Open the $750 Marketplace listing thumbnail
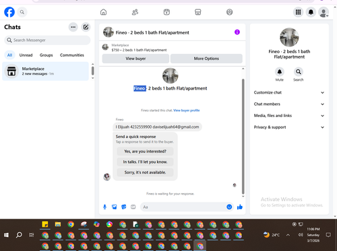Image resolution: width=337 pixels, height=251 pixels. [x=105, y=47]
